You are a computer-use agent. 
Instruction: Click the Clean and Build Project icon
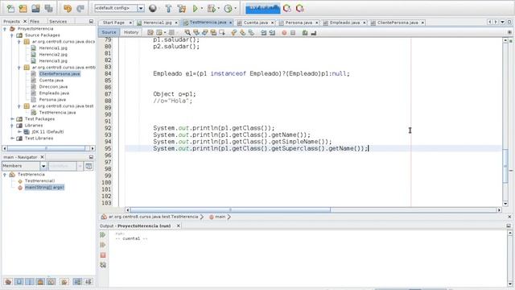pyautogui.click(x=182, y=9)
